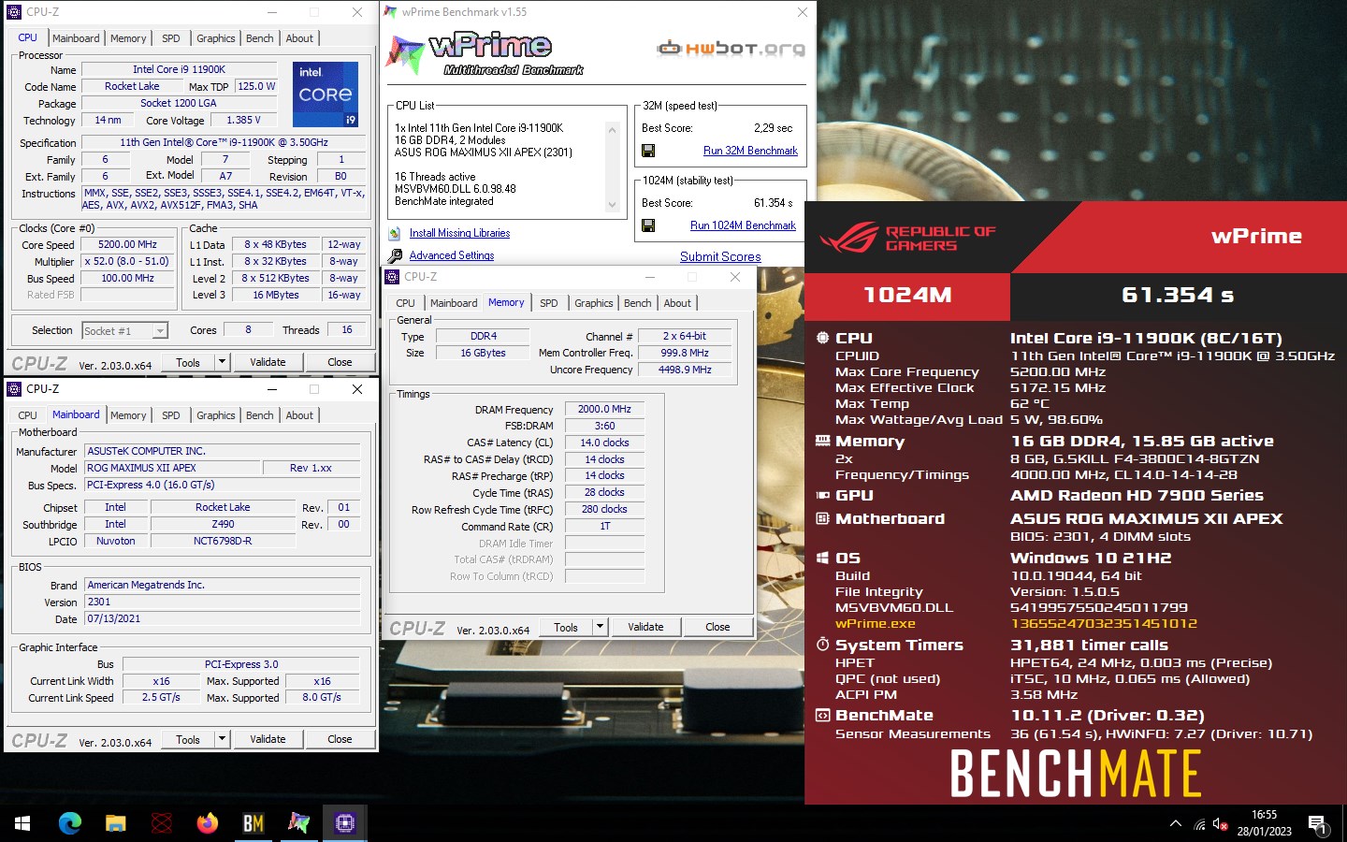Launch Microsoft Edge from taskbar
This screenshot has width=1347, height=842.
pyautogui.click(x=69, y=823)
